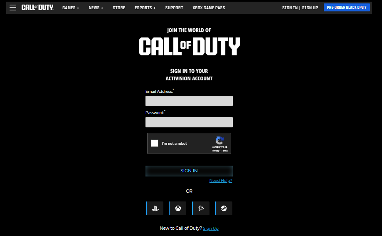The height and width of the screenshot is (236, 382).
Task: Sign in with Xbox icon
Action: tap(178, 208)
